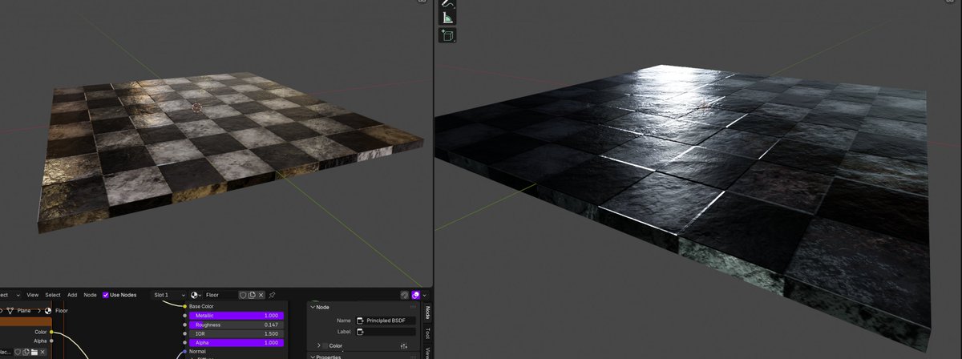Edit the Principled BSDF Name field
This screenshot has width=962, height=359.
pos(386,321)
